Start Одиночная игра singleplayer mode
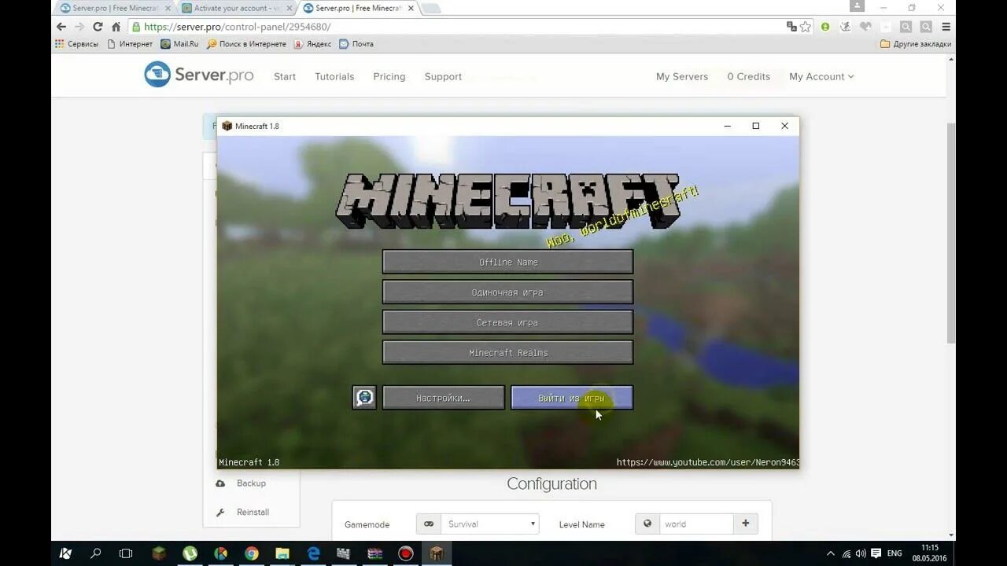The width and height of the screenshot is (1007, 566). coord(507,292)
